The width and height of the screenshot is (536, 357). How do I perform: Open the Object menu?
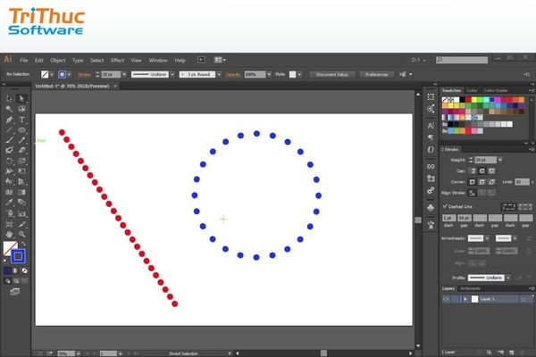click(x=58, y=60)
